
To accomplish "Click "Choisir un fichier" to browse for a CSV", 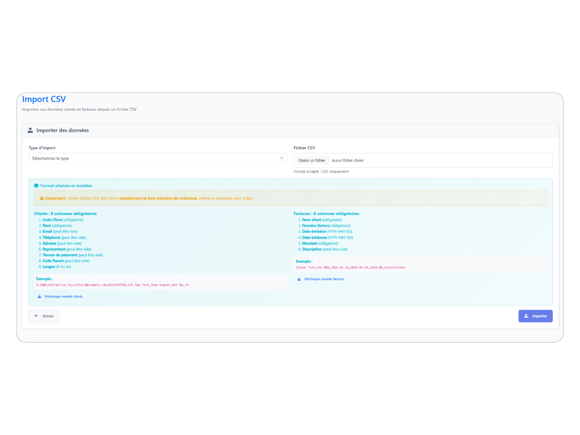I will [311, 160].
